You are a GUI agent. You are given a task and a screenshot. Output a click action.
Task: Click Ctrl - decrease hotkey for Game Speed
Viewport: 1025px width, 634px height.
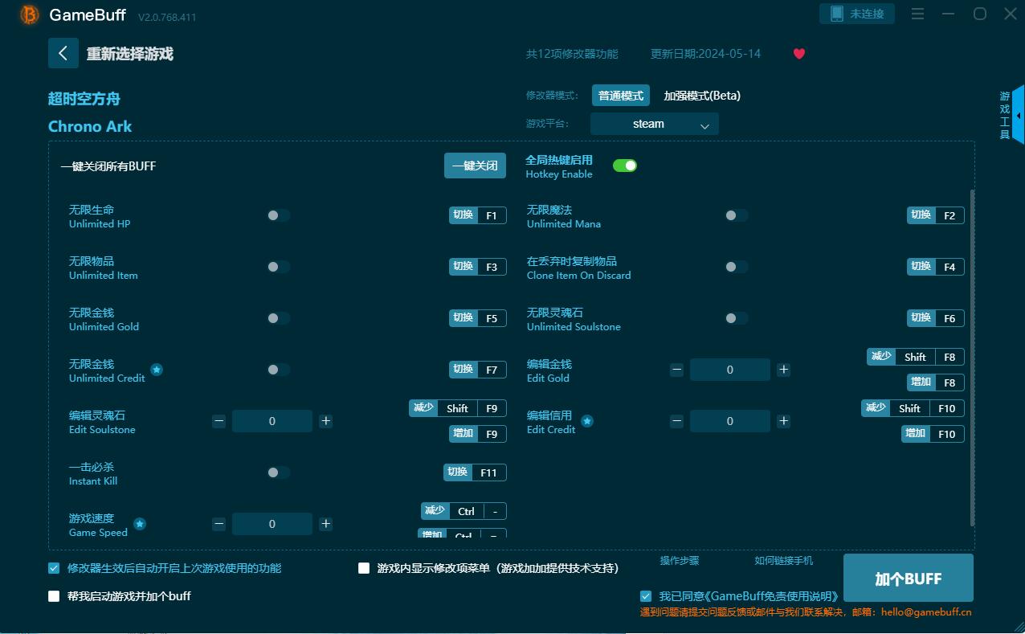tap(463, 511)
